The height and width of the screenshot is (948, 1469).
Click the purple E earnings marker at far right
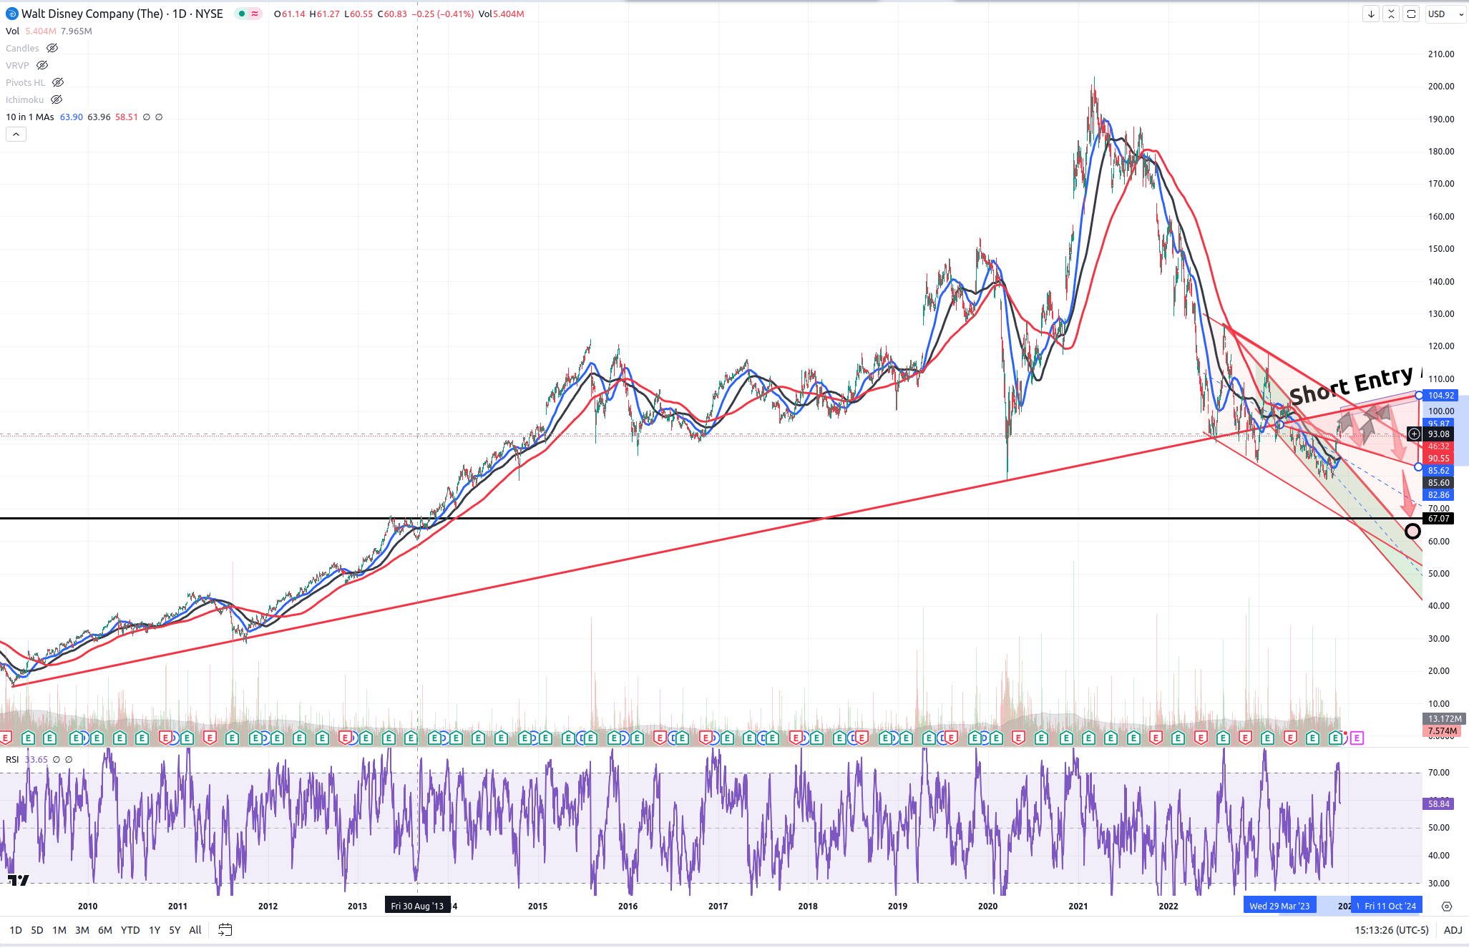pos(1357,738)
